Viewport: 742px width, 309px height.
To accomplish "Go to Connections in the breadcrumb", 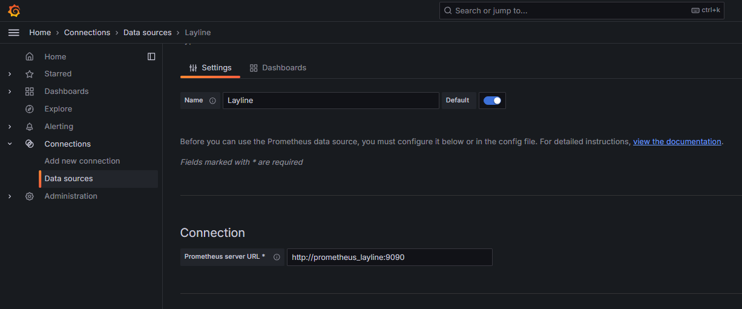I will coord(87,33).
